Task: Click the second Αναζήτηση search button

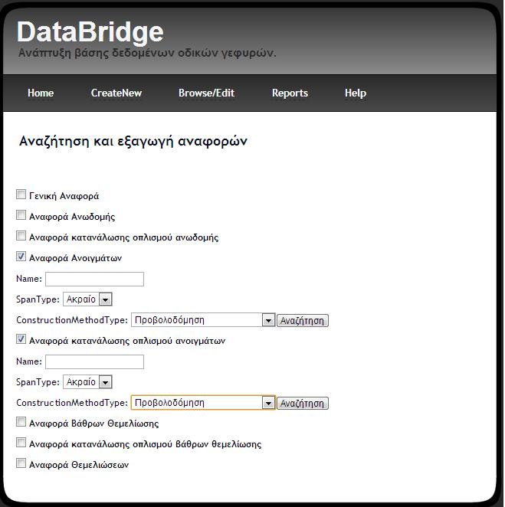Action: click(x=303, y=404)
